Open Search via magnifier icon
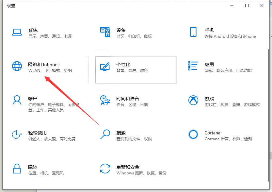Screen dimensions: 272x192 [105, 134]
